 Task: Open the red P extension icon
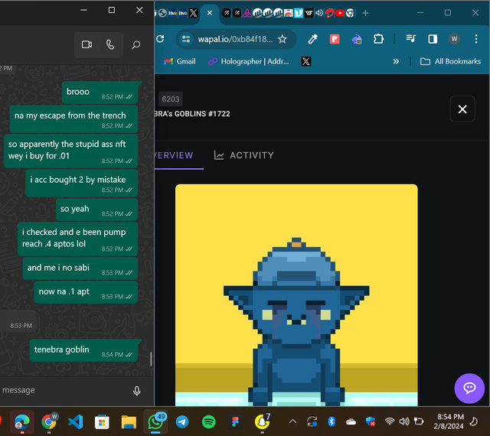point(335,39)
